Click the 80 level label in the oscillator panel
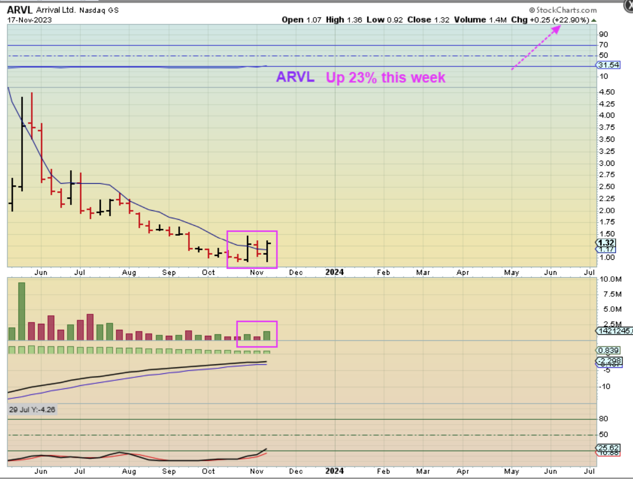 [603, 419]
